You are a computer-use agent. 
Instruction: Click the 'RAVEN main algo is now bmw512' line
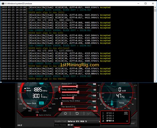(x=47, y=79)
